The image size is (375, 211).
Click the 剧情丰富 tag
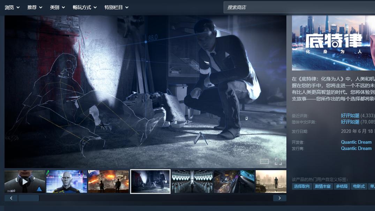(323, 186)
